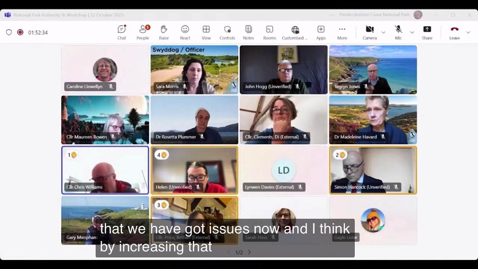Click the Microsoft Teams logo icon
The image size is (478, 269).
click(7, 15)
